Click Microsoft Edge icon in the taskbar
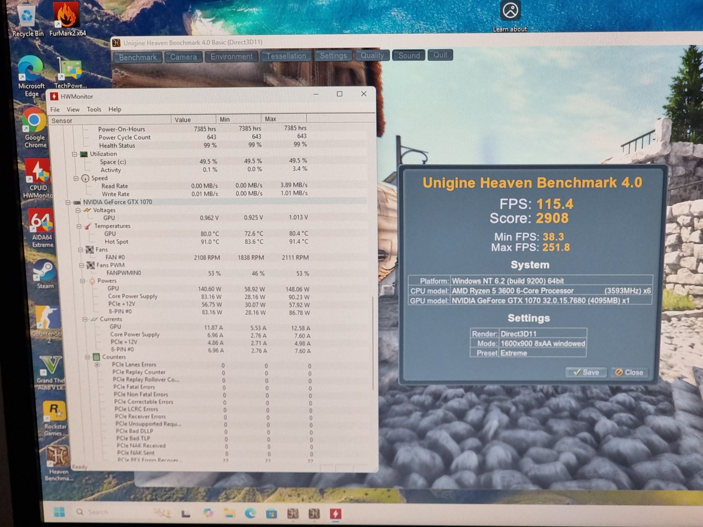The width and height of the screenshot is (703, 527). pyautogui.click(x=250, y=513)
